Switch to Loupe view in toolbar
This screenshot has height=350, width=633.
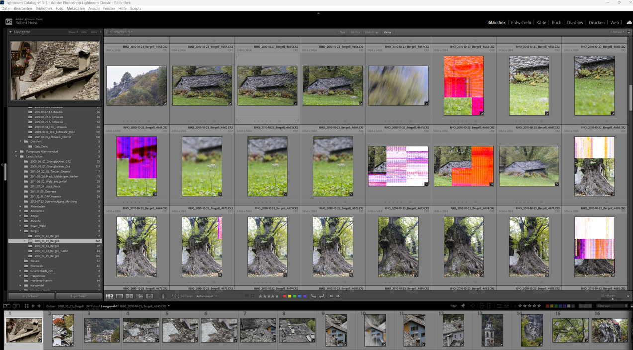pos(119,296)
